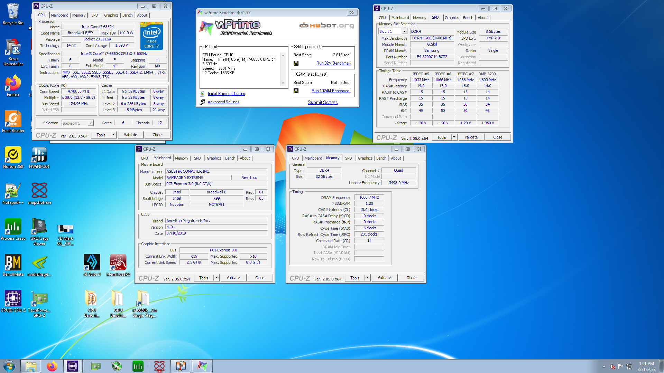Click RAMPAGE V EXTREME model field
Image resolution: width=664 pixels, height=373 pixels.
coord(198,178)
